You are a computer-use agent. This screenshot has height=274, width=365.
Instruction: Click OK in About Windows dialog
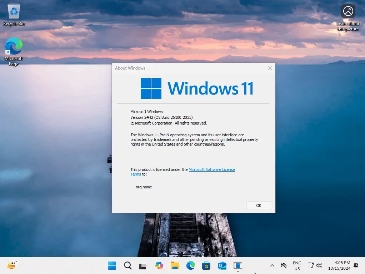tap(259, 205)
